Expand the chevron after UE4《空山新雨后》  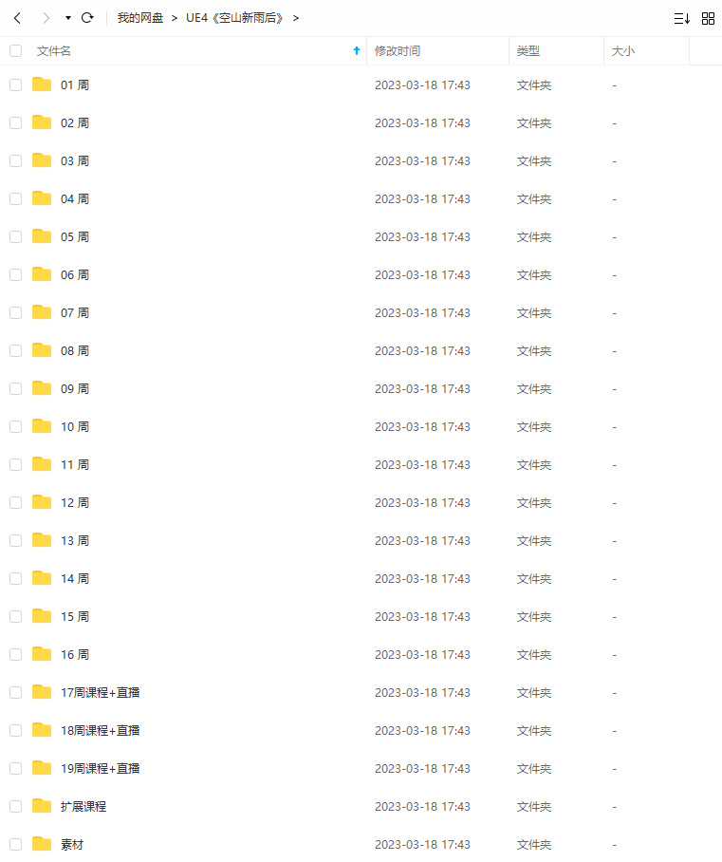click(x=296, y=18)
